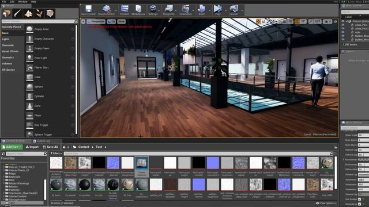Toggle the Generate A... checkbox
The height and width of the screenshot is (207, 369).
click(x=359, y=204)
